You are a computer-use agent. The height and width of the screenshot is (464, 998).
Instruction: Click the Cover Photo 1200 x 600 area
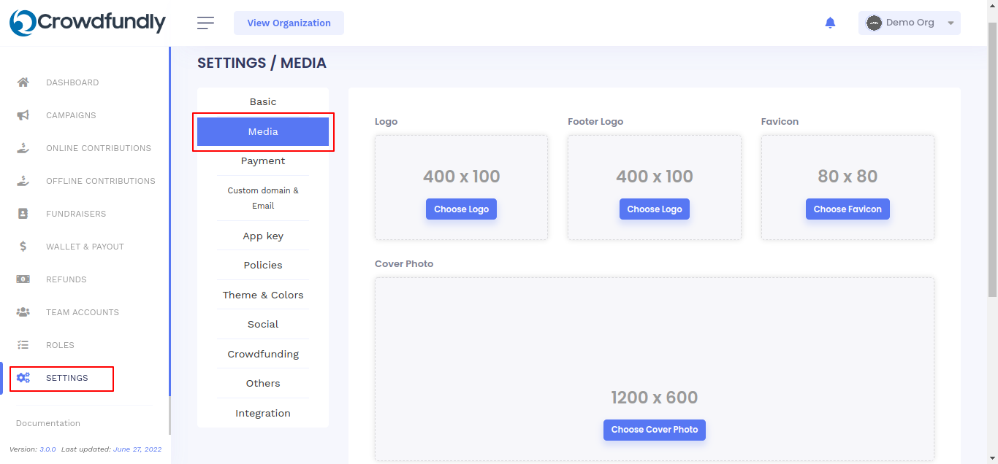coord(654,368)
